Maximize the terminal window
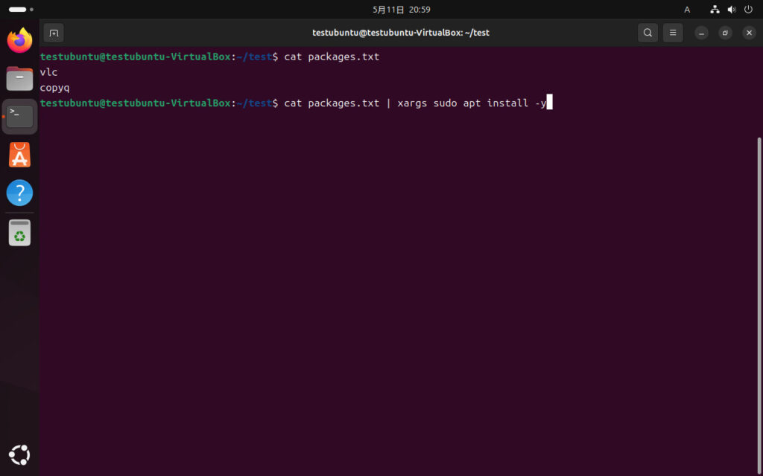Screen dimensions: 763x476 tap(725, 33)
